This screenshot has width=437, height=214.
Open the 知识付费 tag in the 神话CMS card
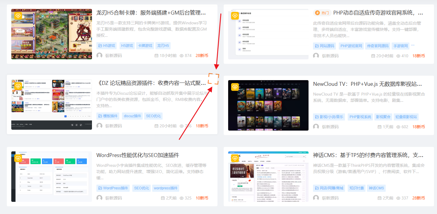click(x=356, y=188)
